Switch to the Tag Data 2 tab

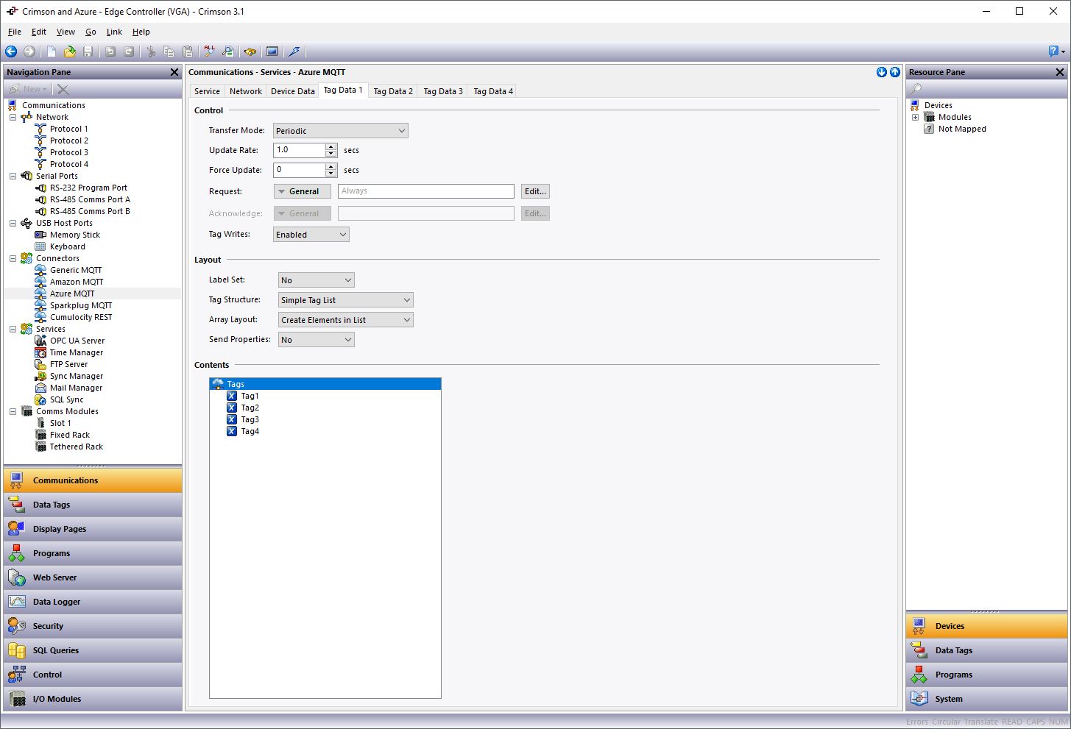click(393, 91)
